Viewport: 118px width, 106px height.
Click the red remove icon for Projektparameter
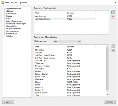[x=113, y=17]
